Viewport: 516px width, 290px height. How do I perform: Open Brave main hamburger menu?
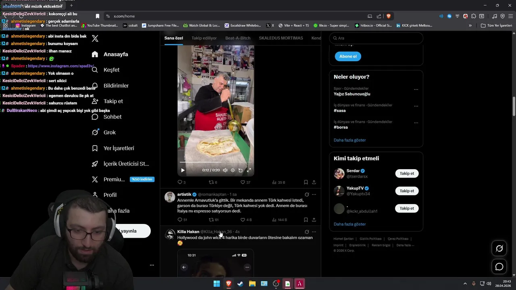point(510,16)
